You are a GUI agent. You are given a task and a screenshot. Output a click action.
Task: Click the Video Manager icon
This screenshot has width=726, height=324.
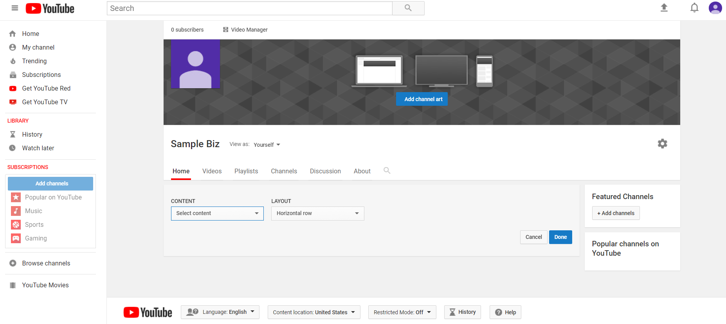point(225,30)
